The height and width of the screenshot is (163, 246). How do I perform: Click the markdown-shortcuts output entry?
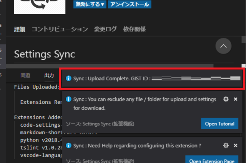click(x=41, y=132)
